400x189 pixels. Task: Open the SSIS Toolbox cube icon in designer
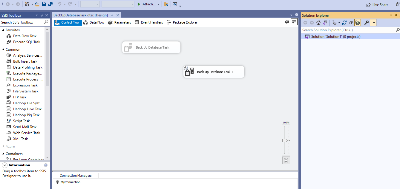point(287,22)
